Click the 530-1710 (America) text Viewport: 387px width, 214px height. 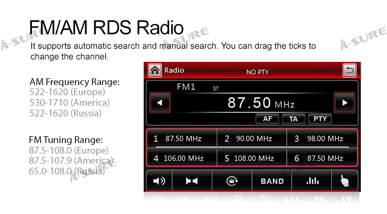[70, 102]
